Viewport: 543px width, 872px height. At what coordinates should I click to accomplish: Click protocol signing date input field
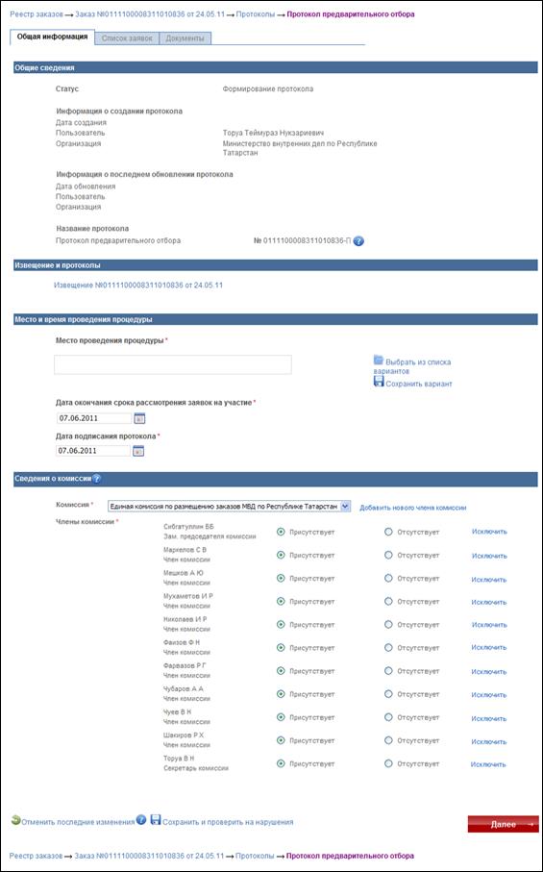[93, 451]
